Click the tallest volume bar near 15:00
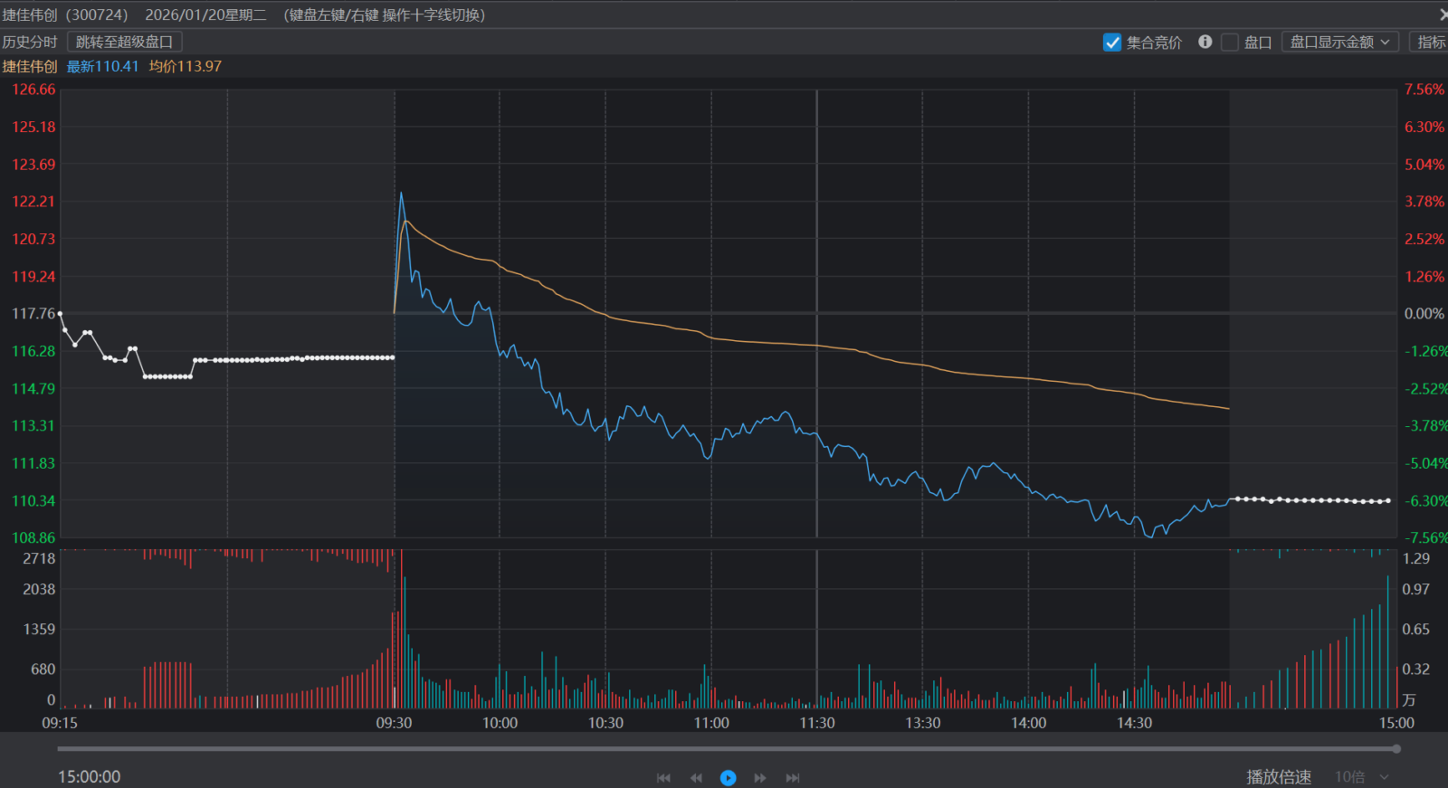Image resolution: width=1448 pixels, height=788 pixels. coord(1387,642)
